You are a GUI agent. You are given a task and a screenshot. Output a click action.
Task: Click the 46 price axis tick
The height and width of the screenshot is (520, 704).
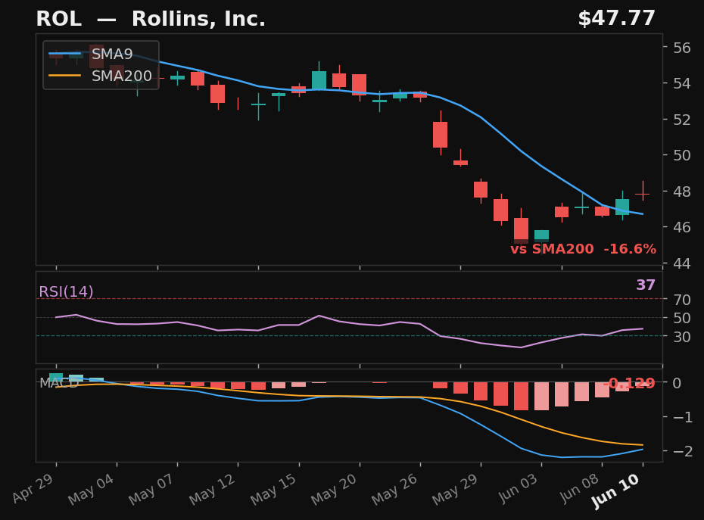[682, 227]
